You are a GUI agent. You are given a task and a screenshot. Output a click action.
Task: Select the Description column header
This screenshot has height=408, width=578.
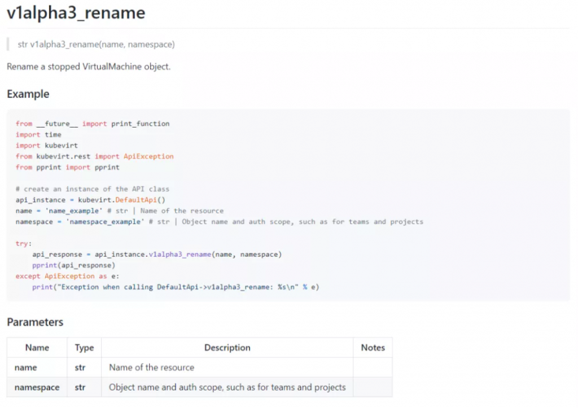click(x=227, y=348)
